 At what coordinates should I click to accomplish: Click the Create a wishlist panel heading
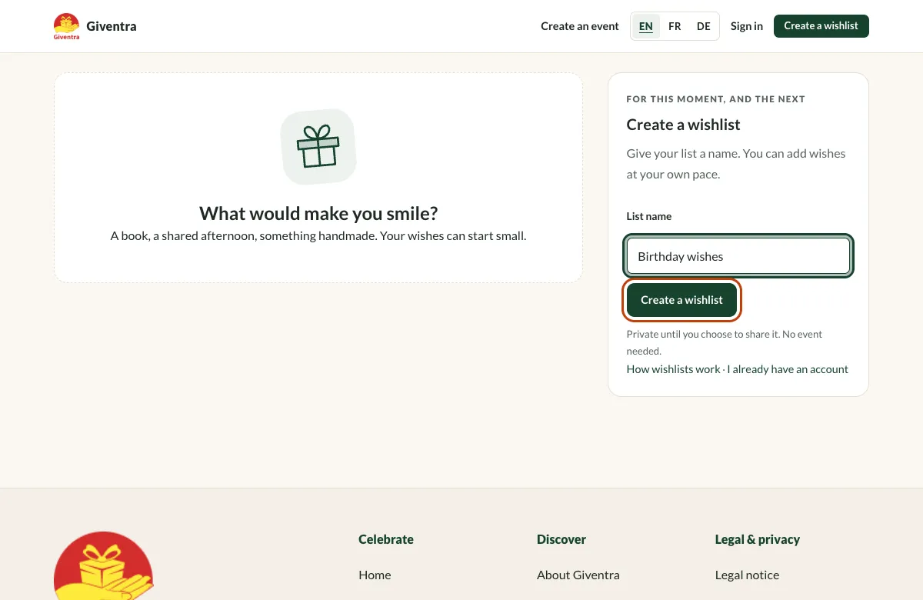pyautogui.click(x=684, y=125)
